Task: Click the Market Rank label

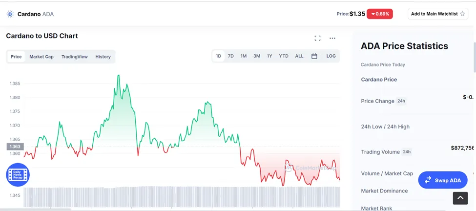Action: pyautogui.click(x=376, y=208)
